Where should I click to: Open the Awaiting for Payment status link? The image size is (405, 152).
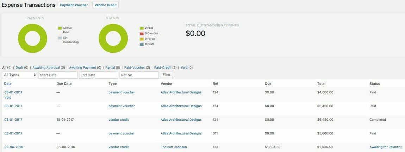click(386, 147)
